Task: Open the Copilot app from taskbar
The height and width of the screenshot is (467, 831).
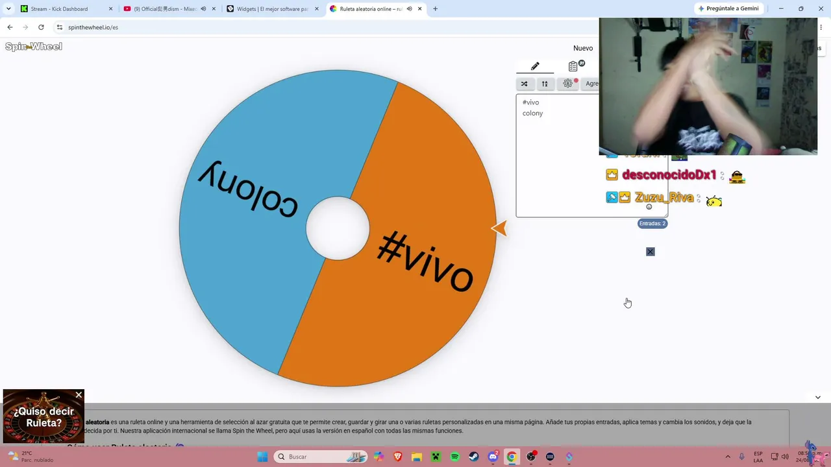Action: tap(378, 457)
